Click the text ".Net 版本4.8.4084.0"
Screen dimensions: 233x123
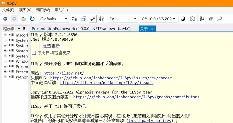click(52, 39)
